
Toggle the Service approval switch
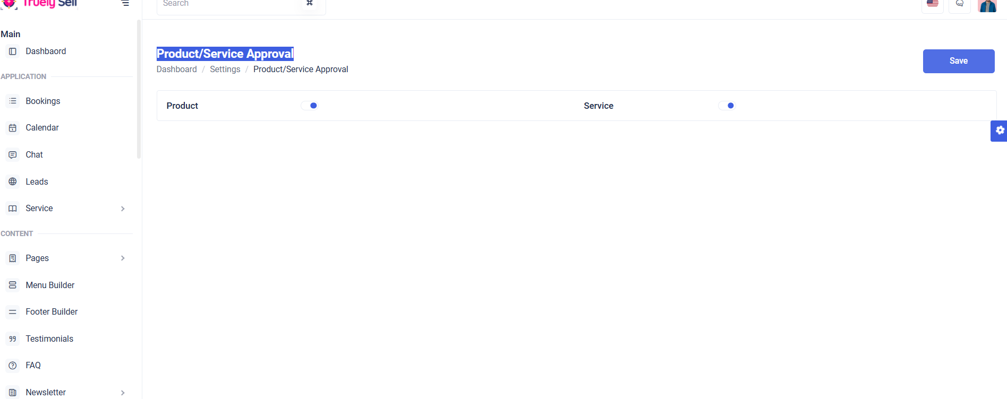click(727, 106)
